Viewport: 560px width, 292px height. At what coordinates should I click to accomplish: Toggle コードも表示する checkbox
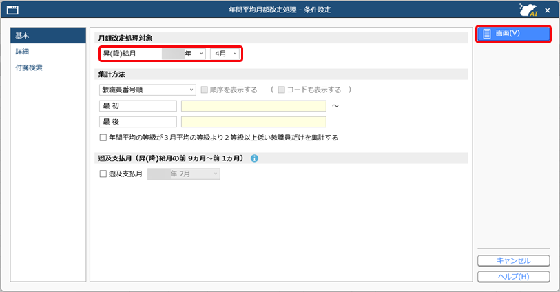tap(282, 90)
